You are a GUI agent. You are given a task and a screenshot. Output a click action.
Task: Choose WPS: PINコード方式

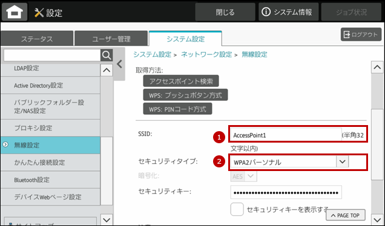point(177,109)
